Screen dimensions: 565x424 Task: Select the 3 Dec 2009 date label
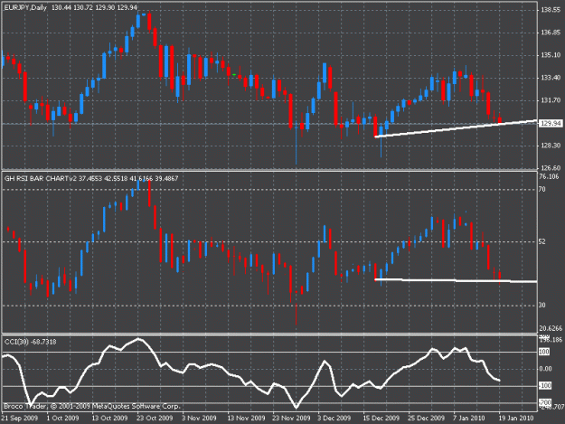pyautogui.click(x=334, y=418)
